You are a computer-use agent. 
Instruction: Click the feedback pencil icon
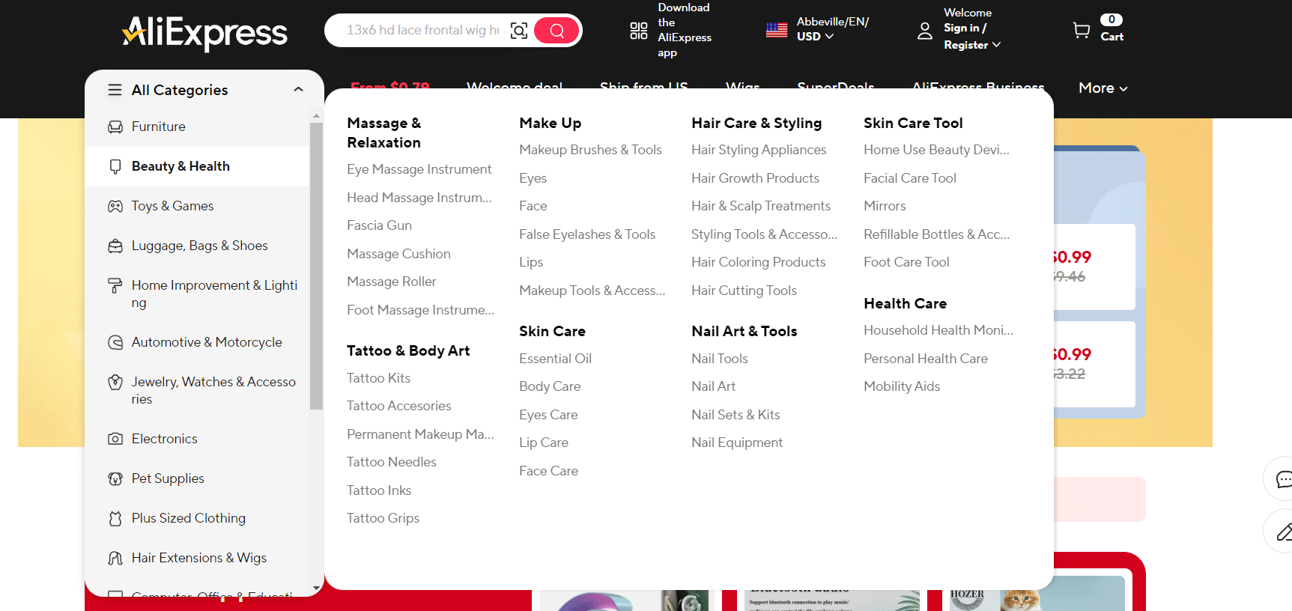[x=1284, y=532]
